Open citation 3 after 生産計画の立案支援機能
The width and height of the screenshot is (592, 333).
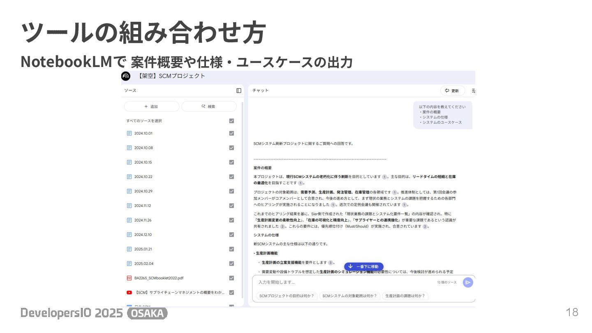click(x=331, y=262)
